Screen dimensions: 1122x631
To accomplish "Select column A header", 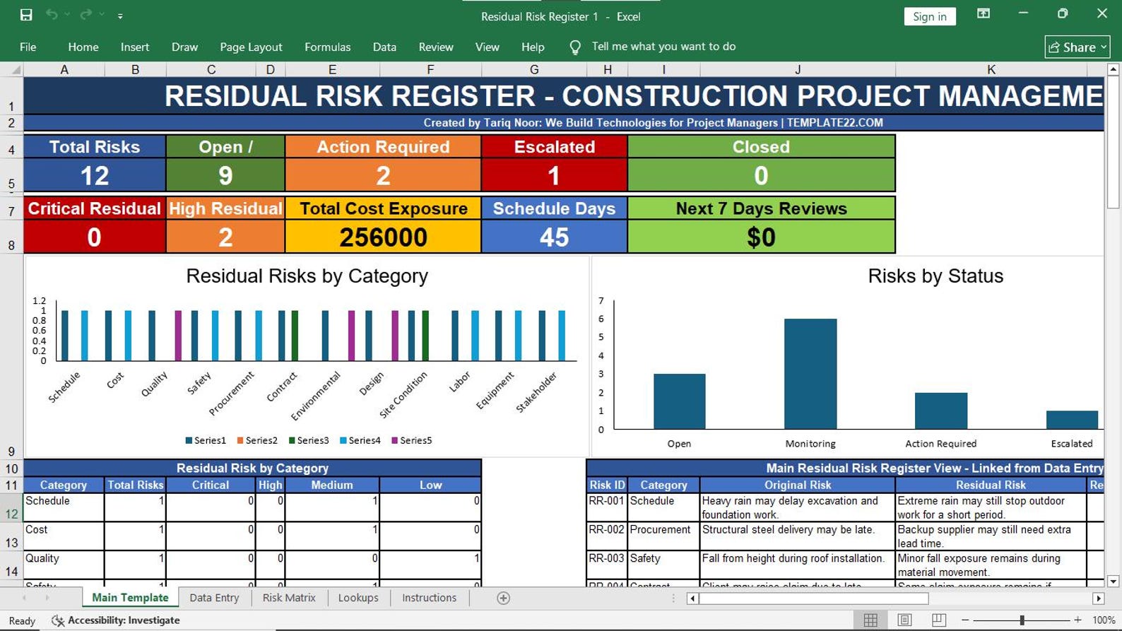I will pos(64,70).
